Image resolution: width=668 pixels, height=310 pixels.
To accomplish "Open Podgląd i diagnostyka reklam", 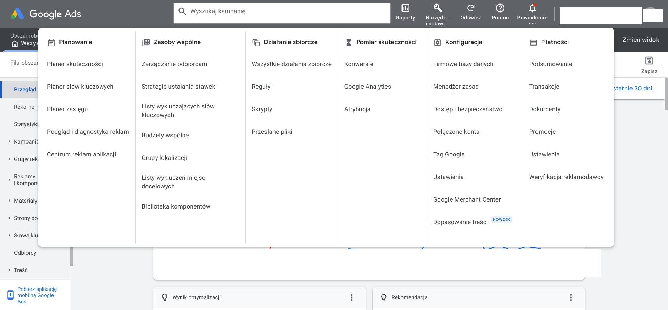I will click(x=88, y=132).
